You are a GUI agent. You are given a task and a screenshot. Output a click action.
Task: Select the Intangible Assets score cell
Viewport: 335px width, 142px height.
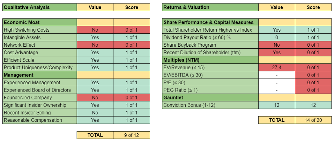point(131,37)
